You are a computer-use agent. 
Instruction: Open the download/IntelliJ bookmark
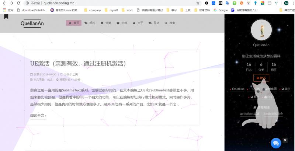[32, 10]
